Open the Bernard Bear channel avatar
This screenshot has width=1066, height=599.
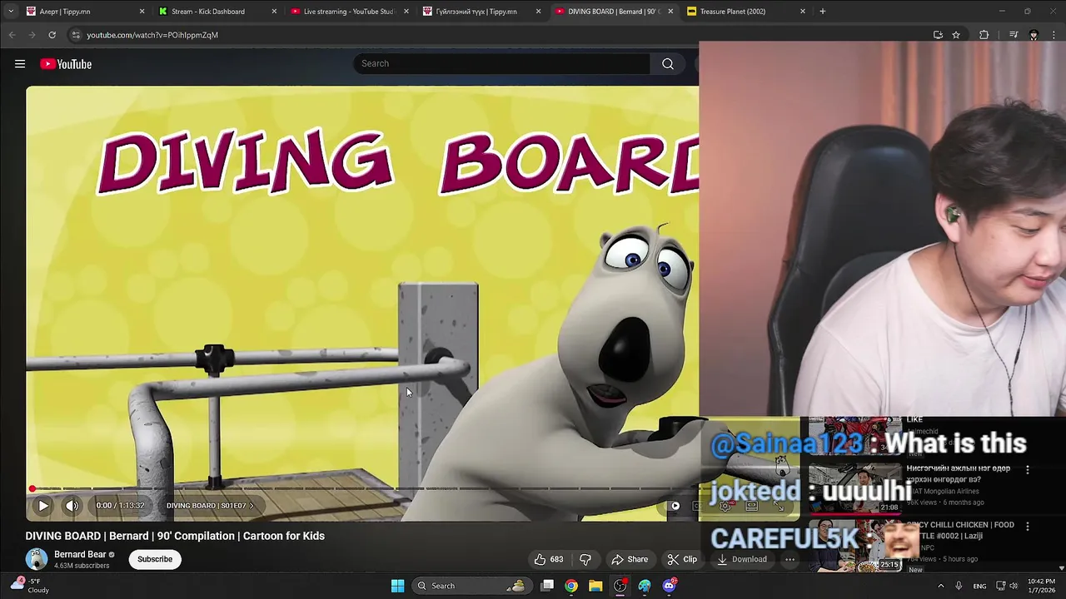click(x=37, y=559)
